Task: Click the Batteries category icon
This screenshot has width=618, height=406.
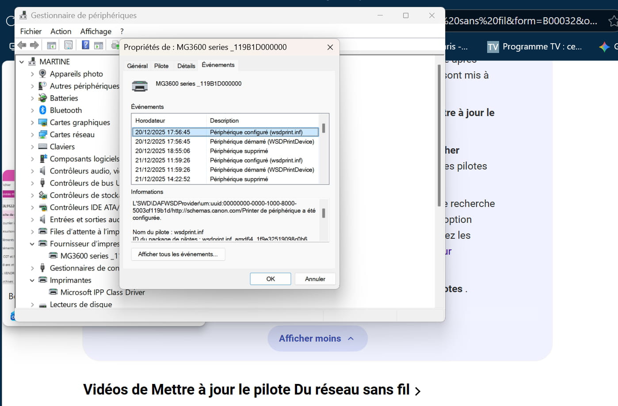Action: [x=43, y=98]
